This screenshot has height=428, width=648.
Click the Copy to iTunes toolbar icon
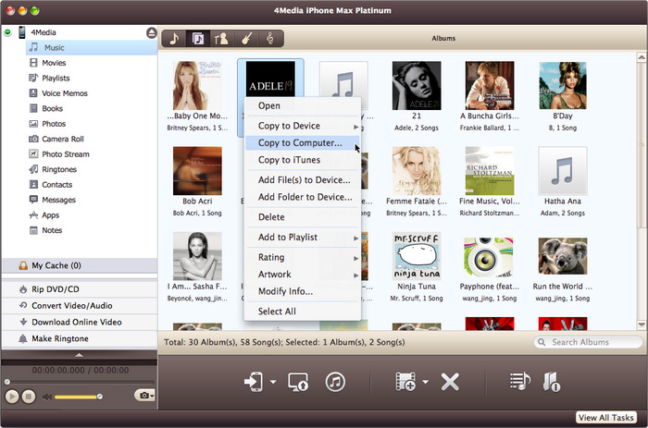[x=335, y=381]
